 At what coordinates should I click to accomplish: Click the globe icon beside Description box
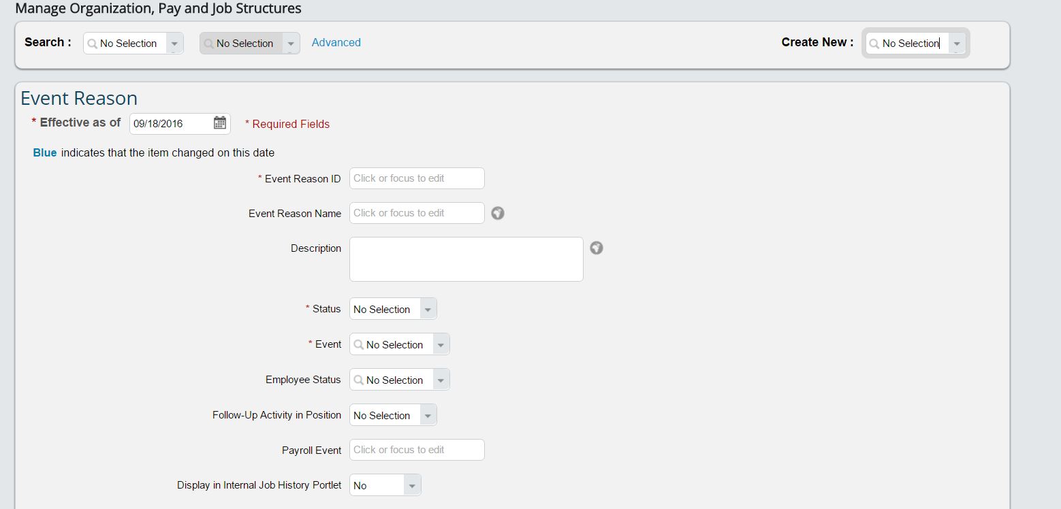coord(597,248)
